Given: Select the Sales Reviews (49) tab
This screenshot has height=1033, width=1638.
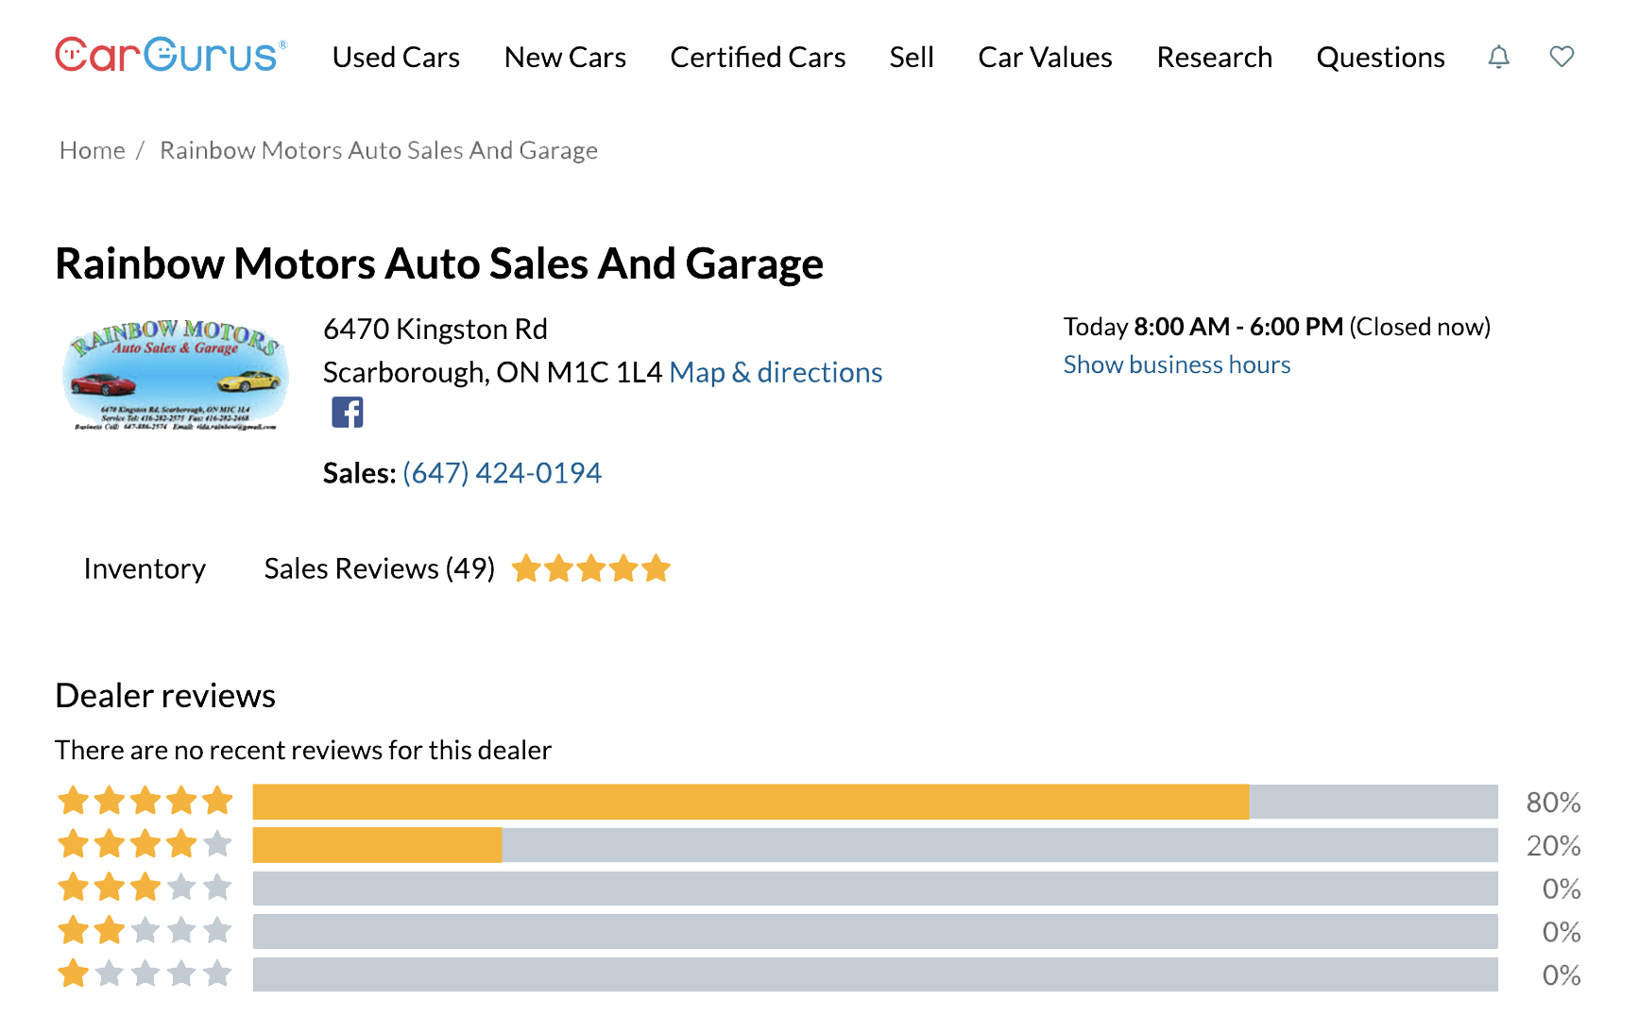Looking at the screenshot, I should click(x=379, y=569).
